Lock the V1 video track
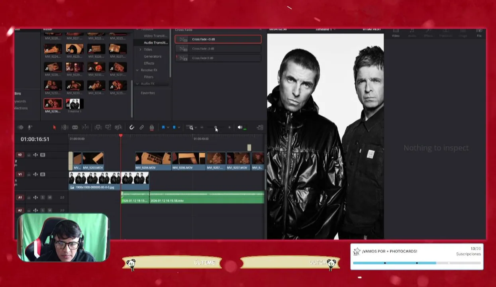Viewport: 496px width, 287px height. [29, 175]
